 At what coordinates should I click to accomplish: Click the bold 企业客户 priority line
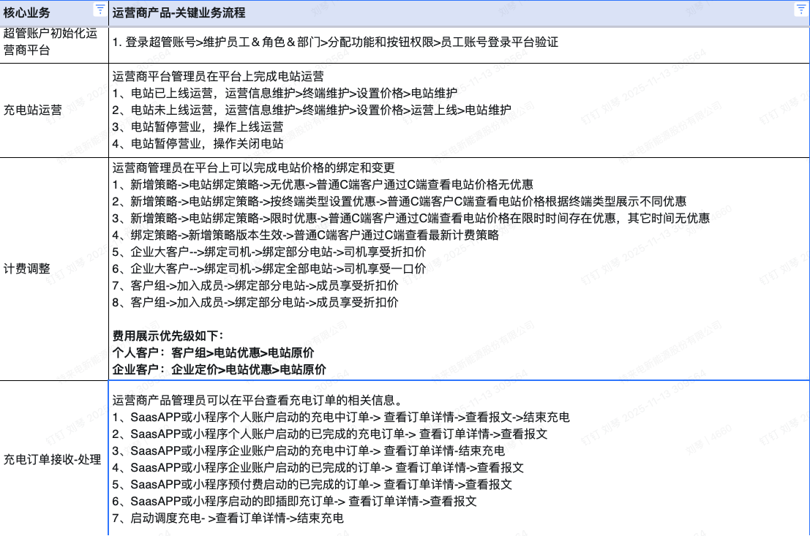tap(219, 369)
